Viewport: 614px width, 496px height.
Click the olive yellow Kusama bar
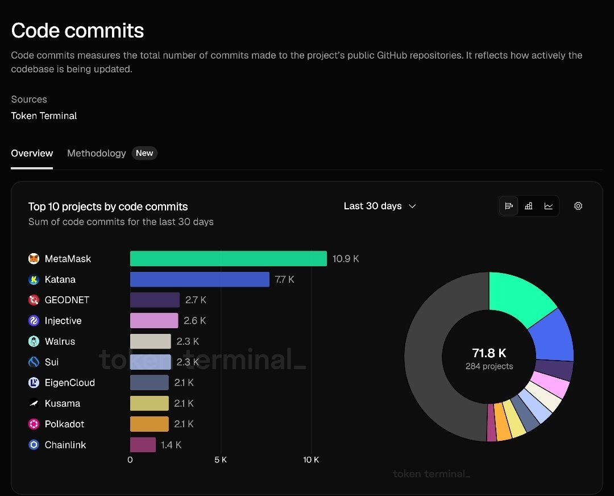149,403
